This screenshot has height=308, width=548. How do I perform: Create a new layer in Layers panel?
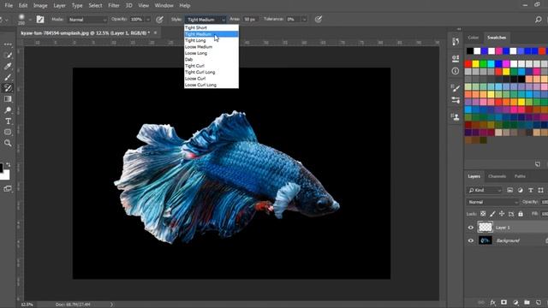(539, 302)
